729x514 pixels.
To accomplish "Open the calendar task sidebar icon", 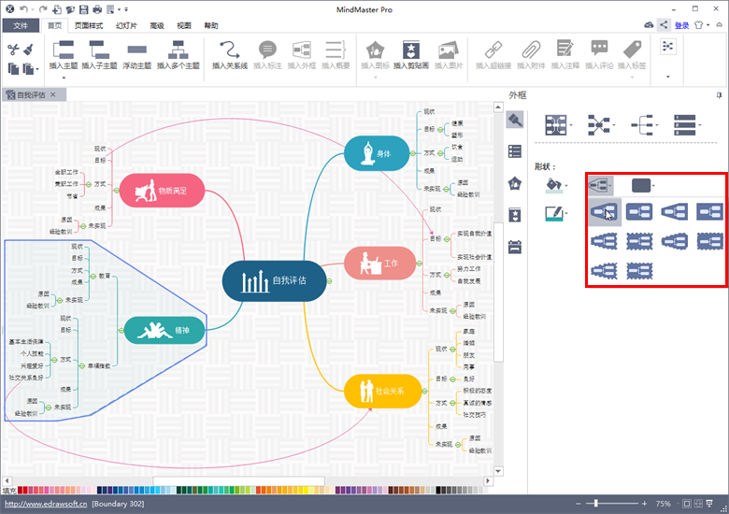I will coord(514,247).
